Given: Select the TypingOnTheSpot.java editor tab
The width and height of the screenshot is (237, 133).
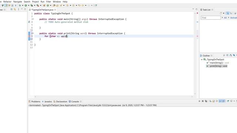Looking at the screenshot, I should click(x=42, y=10).
